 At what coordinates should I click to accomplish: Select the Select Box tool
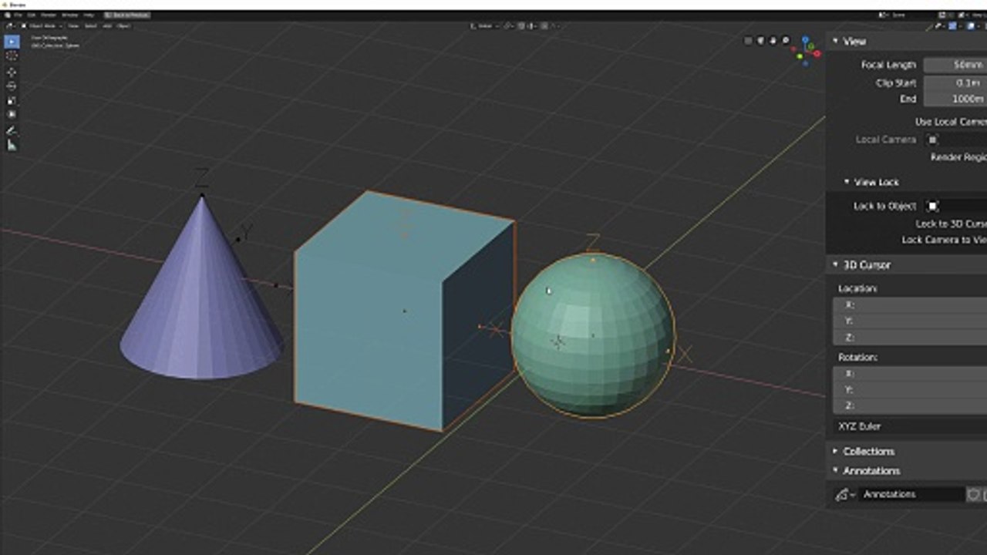point(12,41)
